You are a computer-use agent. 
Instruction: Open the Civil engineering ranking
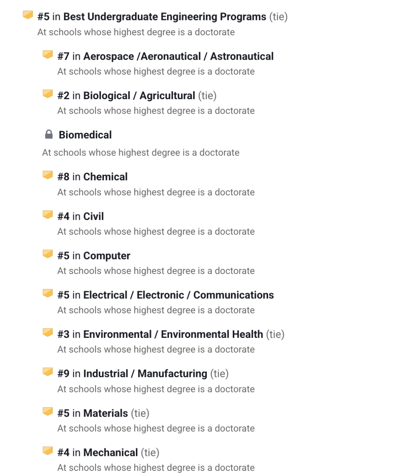tap(94, 216)
